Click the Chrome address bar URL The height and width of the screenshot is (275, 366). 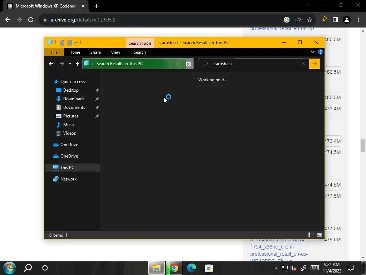(83, 20)
